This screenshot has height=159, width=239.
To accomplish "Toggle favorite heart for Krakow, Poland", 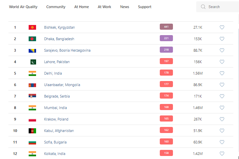I will pyautogui.click(x=222, y=119).
